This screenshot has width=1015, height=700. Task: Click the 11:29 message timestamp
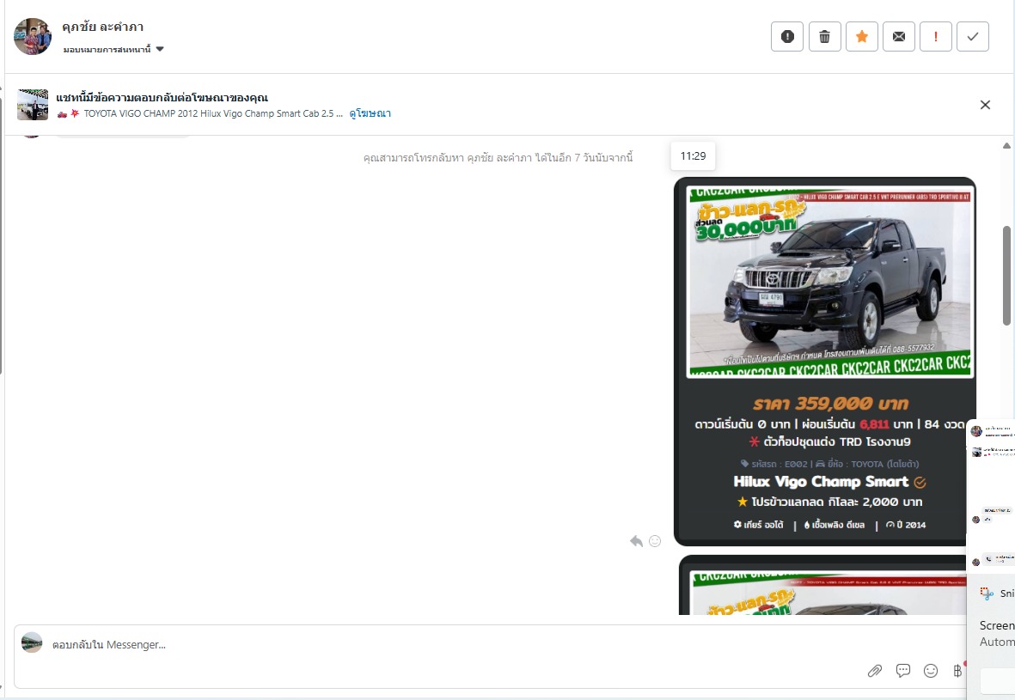click(693, 156)
